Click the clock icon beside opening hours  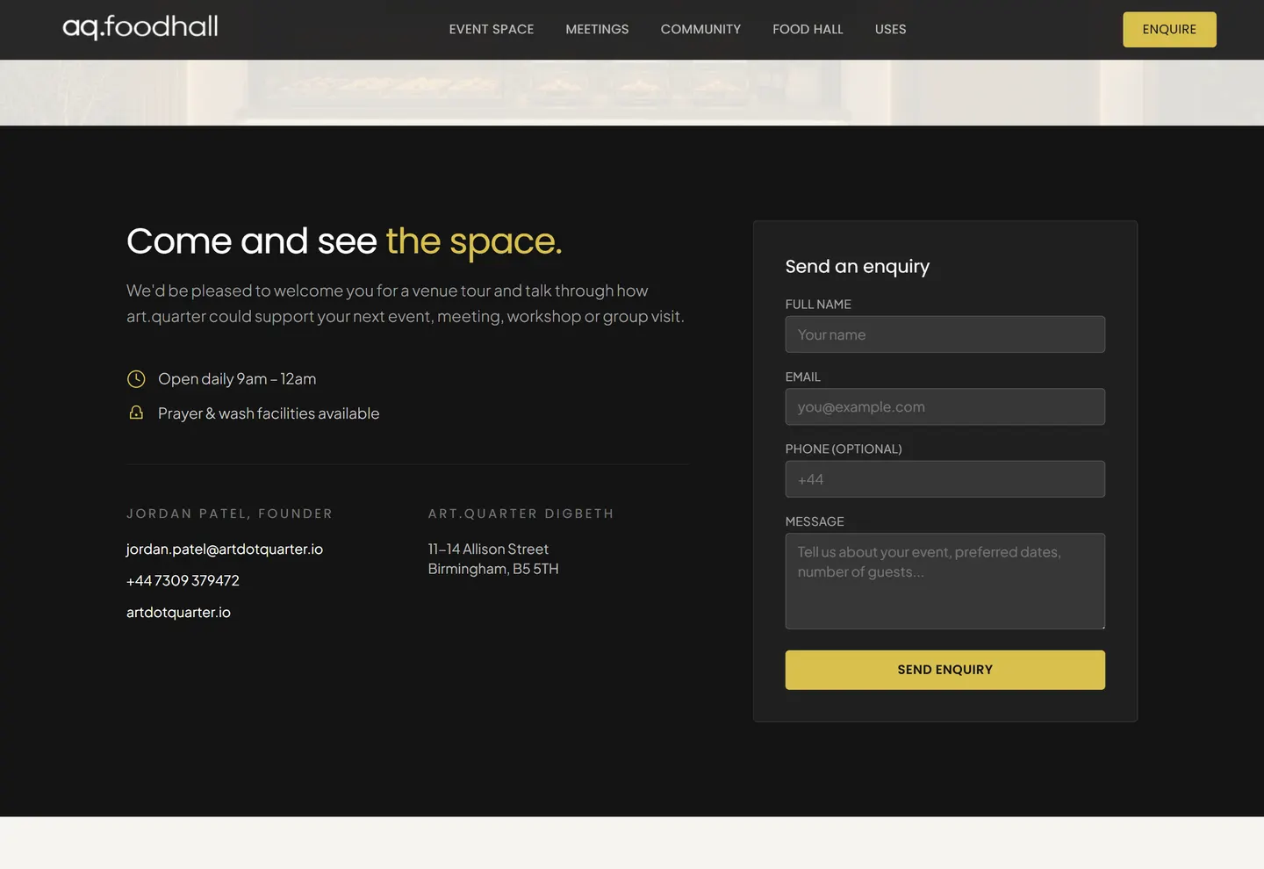(136, 379)
